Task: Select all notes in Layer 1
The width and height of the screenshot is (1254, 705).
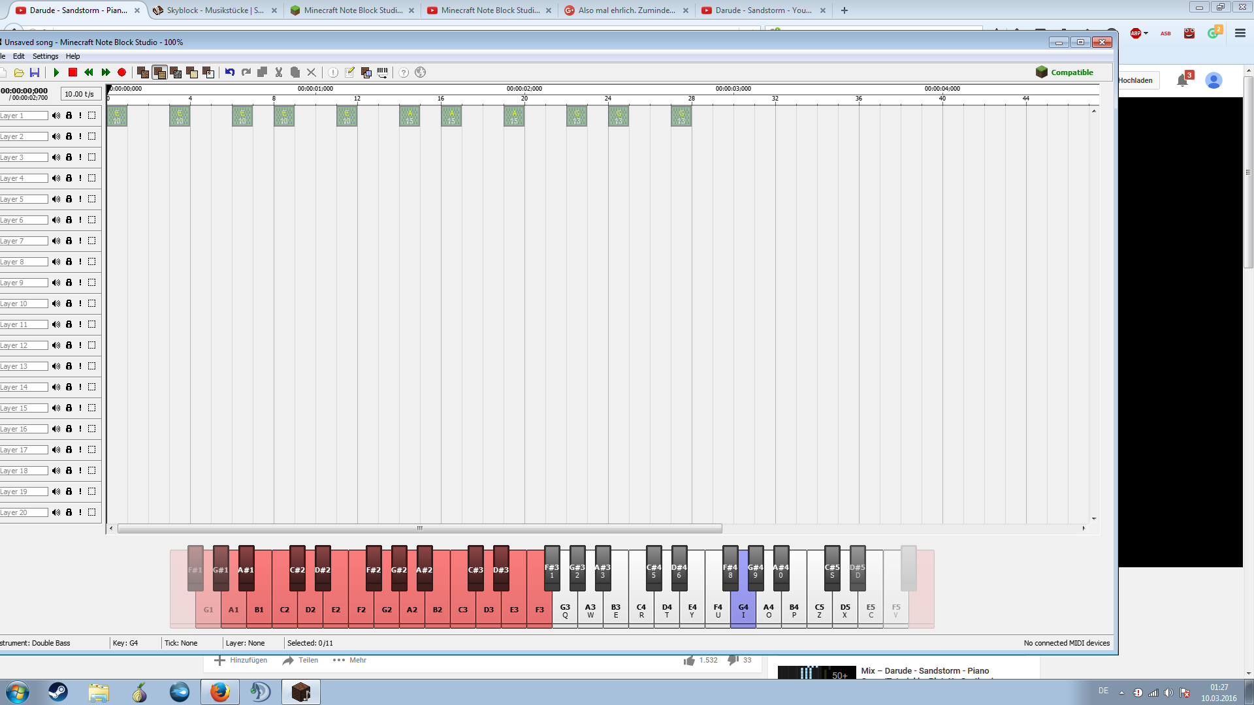Action: tap(92, 116)
